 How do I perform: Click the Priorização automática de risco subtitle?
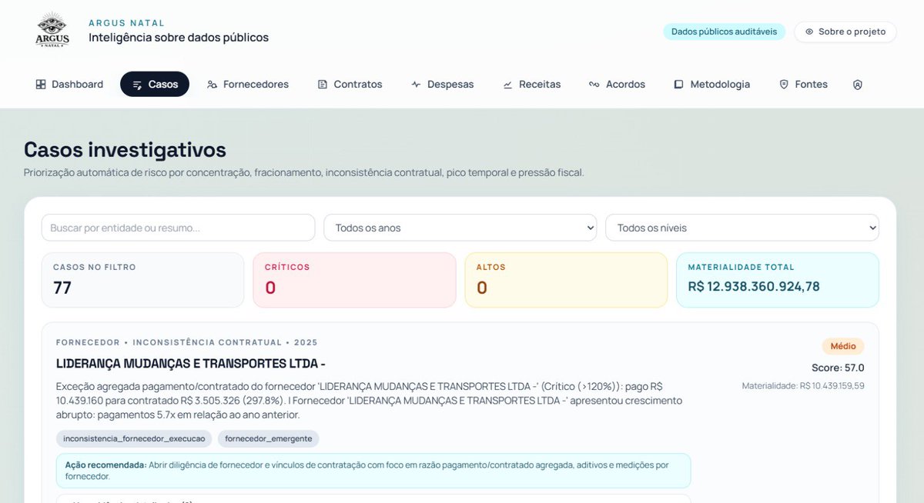tap(304, 172)
